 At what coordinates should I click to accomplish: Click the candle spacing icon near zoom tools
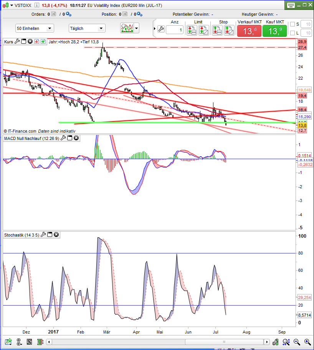[276, 342]
